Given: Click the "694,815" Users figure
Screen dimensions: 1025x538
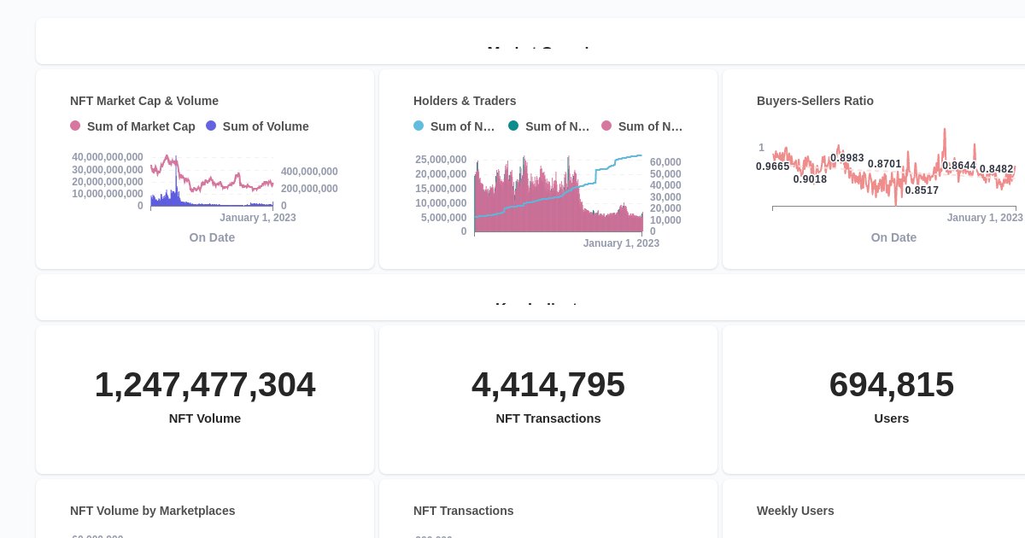Looking at the screenshot, I should tap(892, 384).
